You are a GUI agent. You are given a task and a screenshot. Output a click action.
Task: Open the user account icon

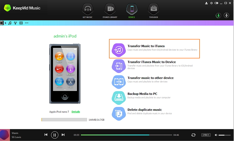[x=206, y=3]
